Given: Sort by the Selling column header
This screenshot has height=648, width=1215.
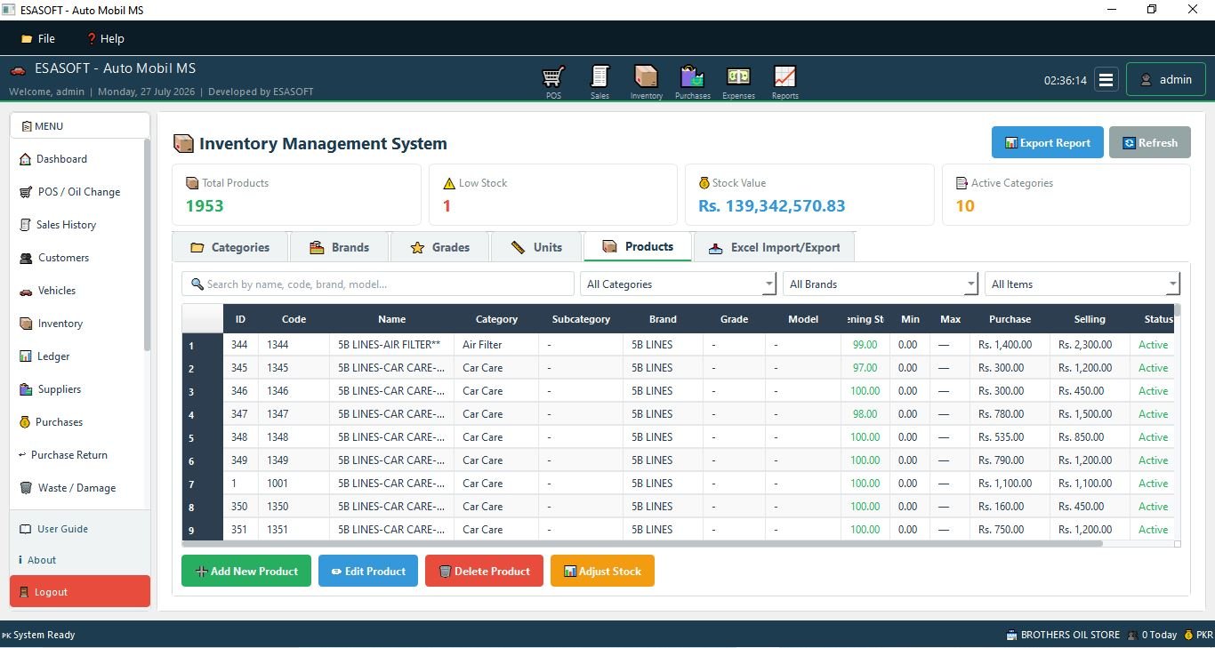Looking at the screenshot, I should point(1090,319).
